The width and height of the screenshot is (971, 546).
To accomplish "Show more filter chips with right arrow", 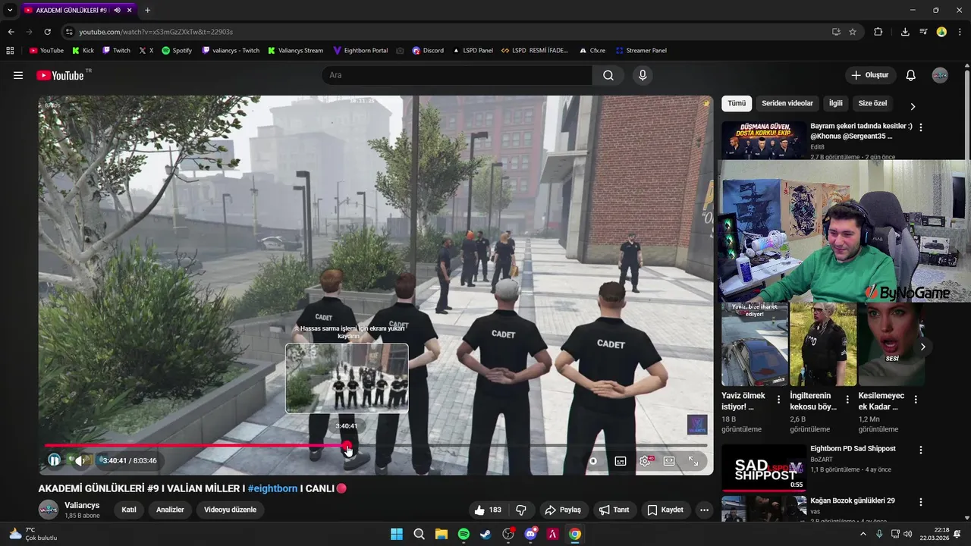I will [x=913, y=106].
